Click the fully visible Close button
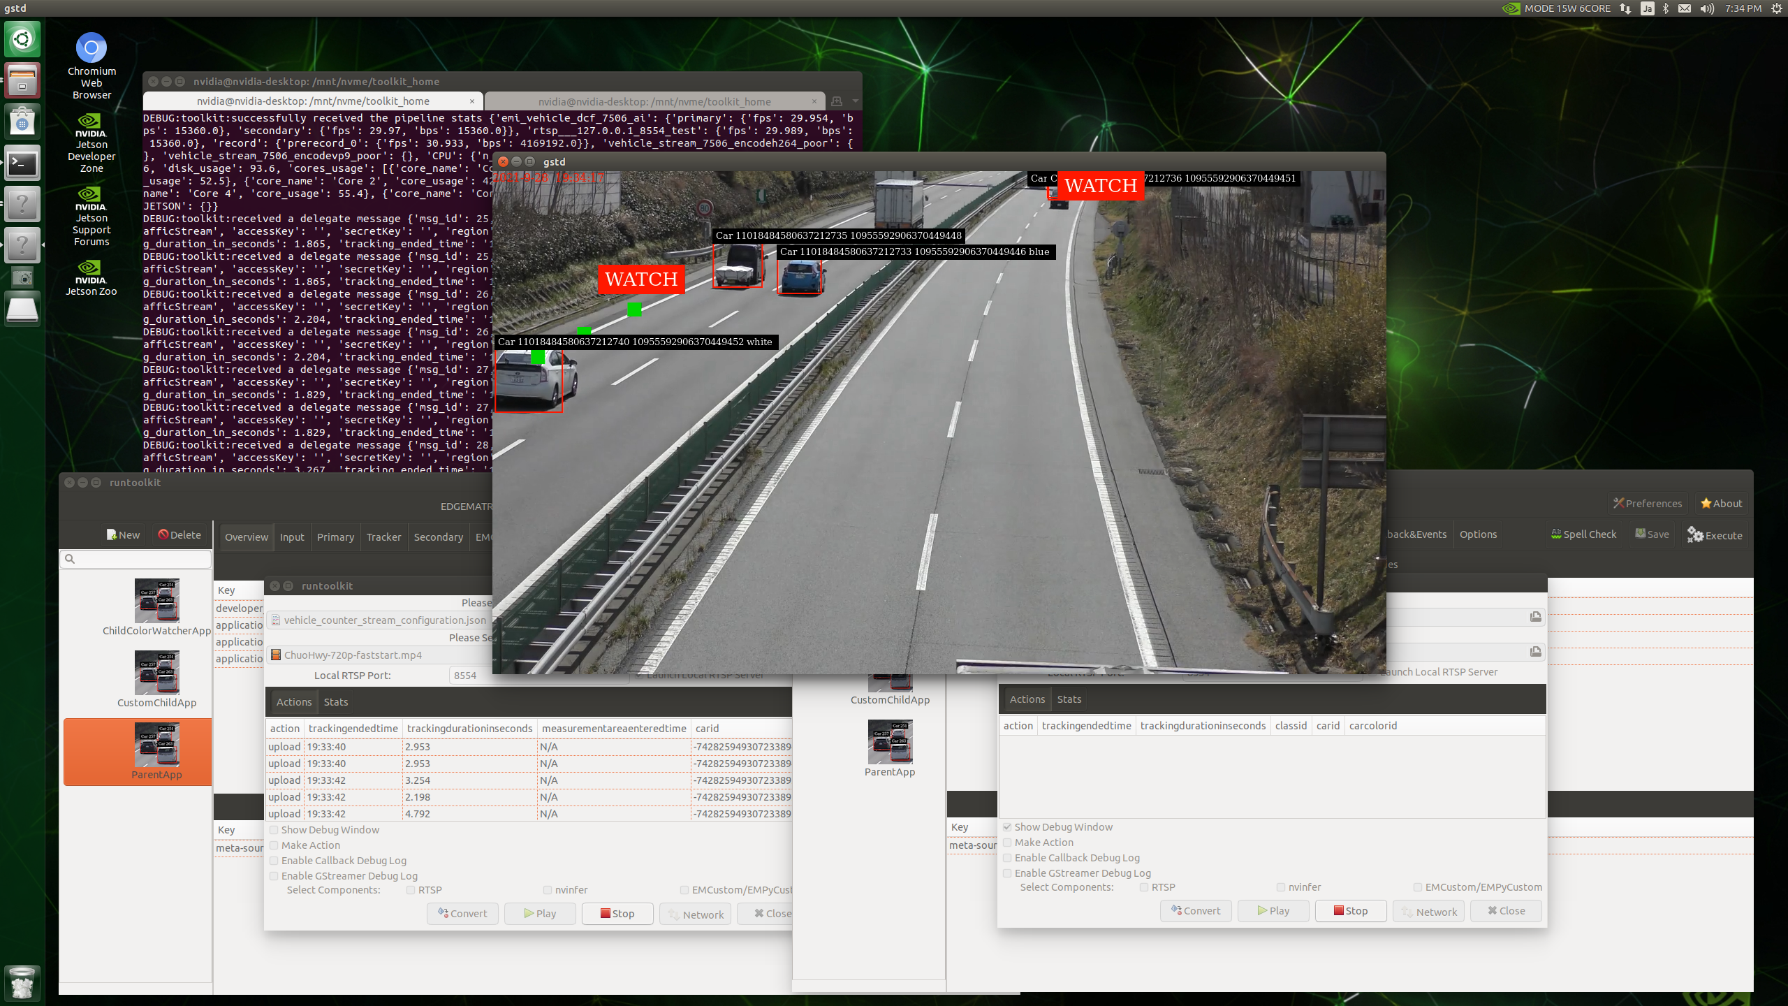1788x1006 pixels. point(1506,911)
